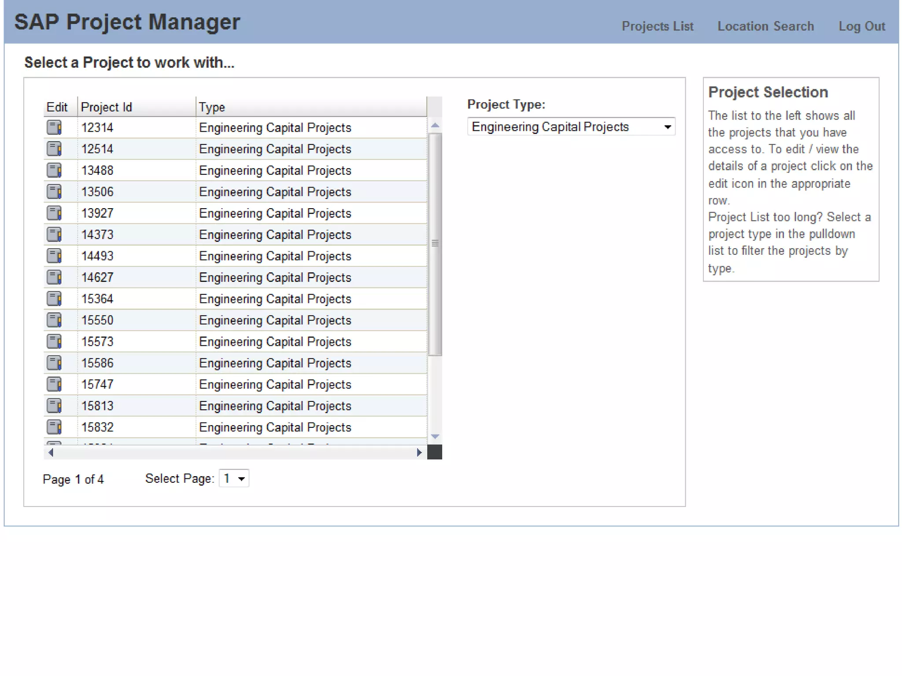Click the Log Out link

click(x=861, y=26)
